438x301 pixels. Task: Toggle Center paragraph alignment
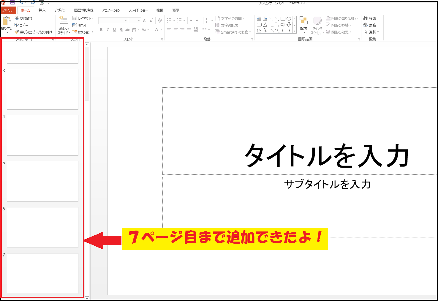(176, 30)
